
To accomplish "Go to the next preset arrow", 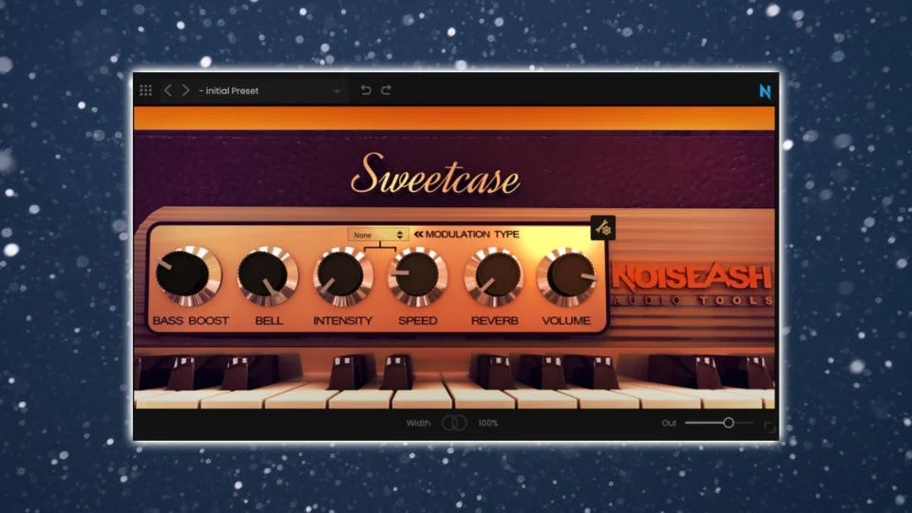I will (x=185, y=90).
